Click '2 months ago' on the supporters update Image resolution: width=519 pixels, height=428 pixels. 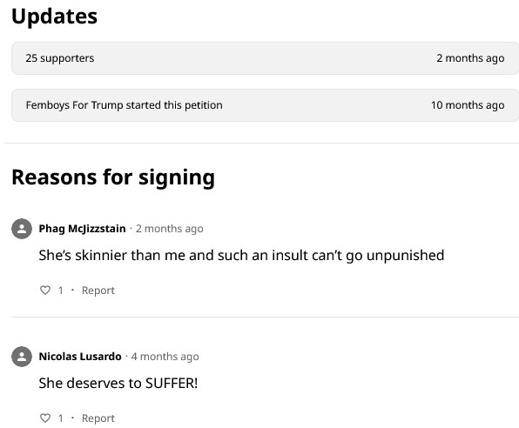point(470,58)
